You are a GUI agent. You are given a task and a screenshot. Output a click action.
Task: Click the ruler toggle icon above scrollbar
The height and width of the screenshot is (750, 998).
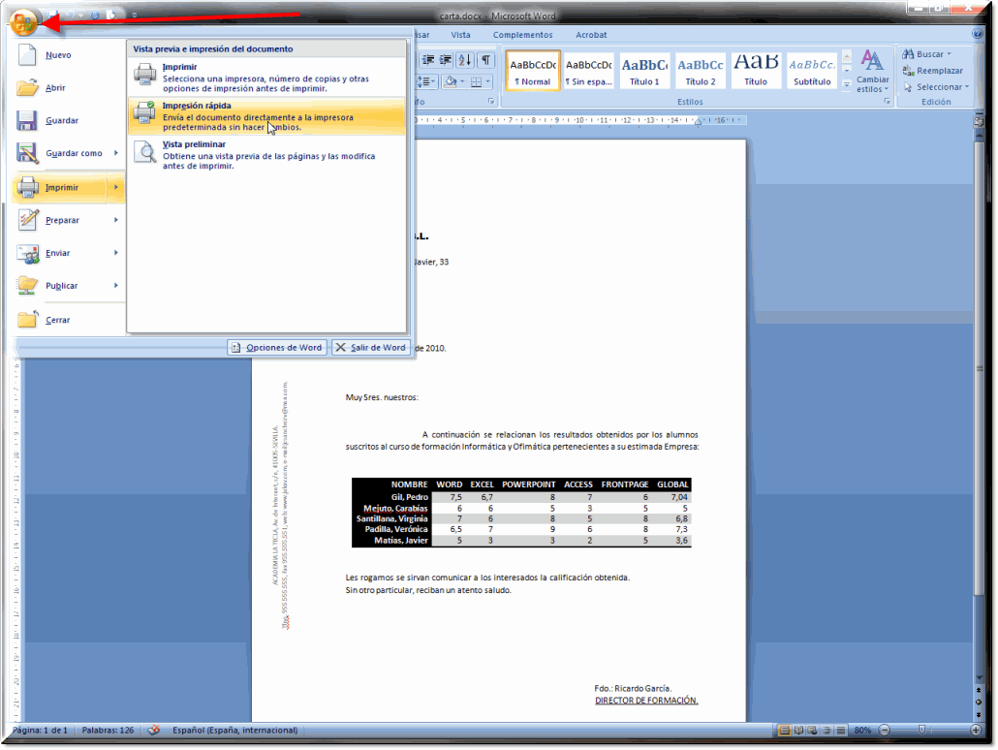979,121
